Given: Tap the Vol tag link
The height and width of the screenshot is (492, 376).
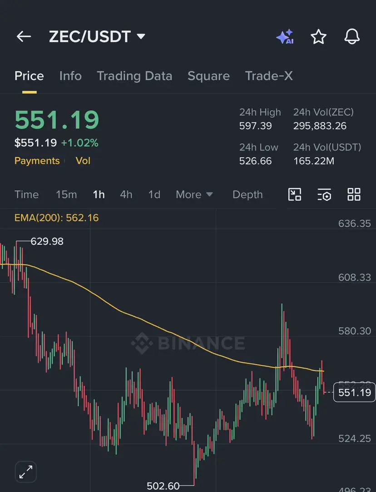Looking at the screenshot, I should click(83, 161).
